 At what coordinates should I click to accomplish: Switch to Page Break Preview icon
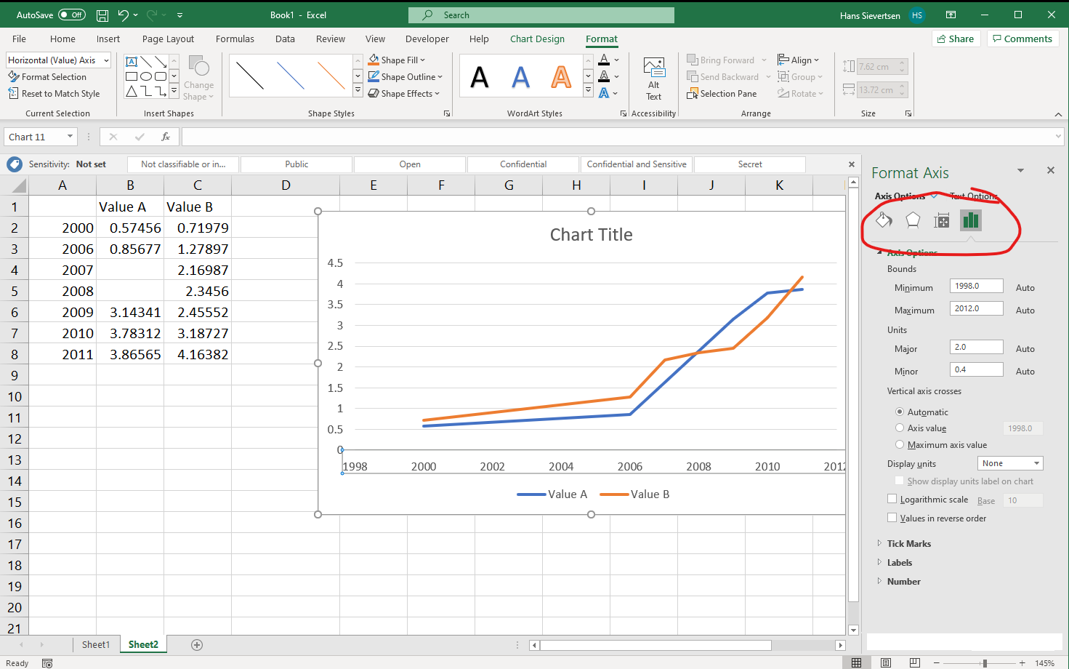pyautogui.click(x=915, y=662)
